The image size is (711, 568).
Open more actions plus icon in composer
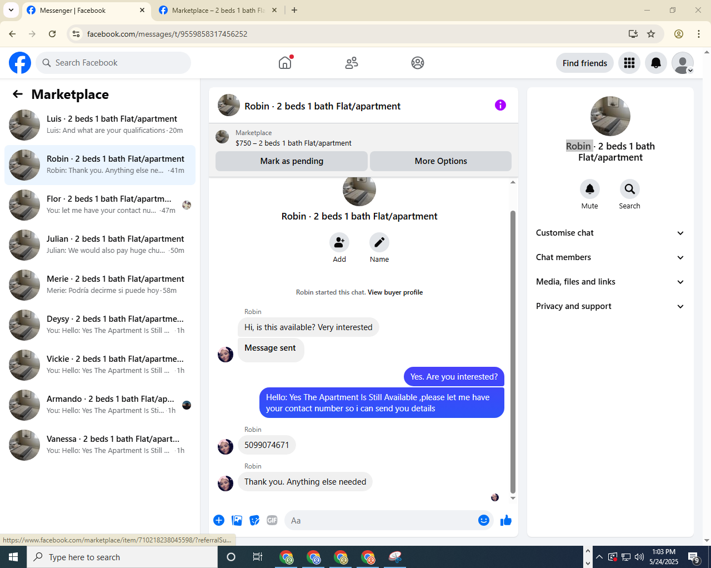tap(219, 520)
